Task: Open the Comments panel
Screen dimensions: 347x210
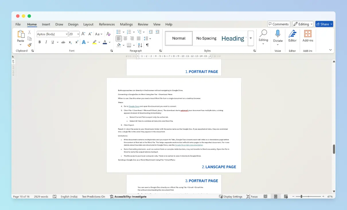Action: (278, 24)
